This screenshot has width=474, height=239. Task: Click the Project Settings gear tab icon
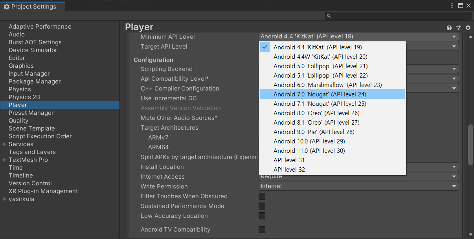[6, 7]
